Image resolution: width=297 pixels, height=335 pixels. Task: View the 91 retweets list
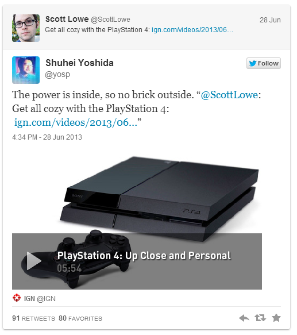click(x=33, y=318)
